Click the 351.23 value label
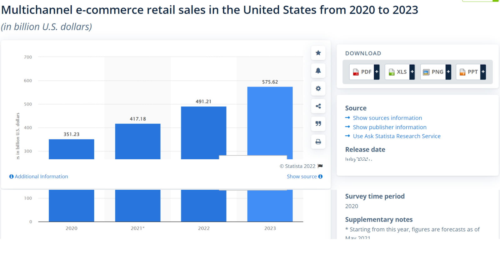Viewport: 500px width, 269px height. (x=72, y=134)
